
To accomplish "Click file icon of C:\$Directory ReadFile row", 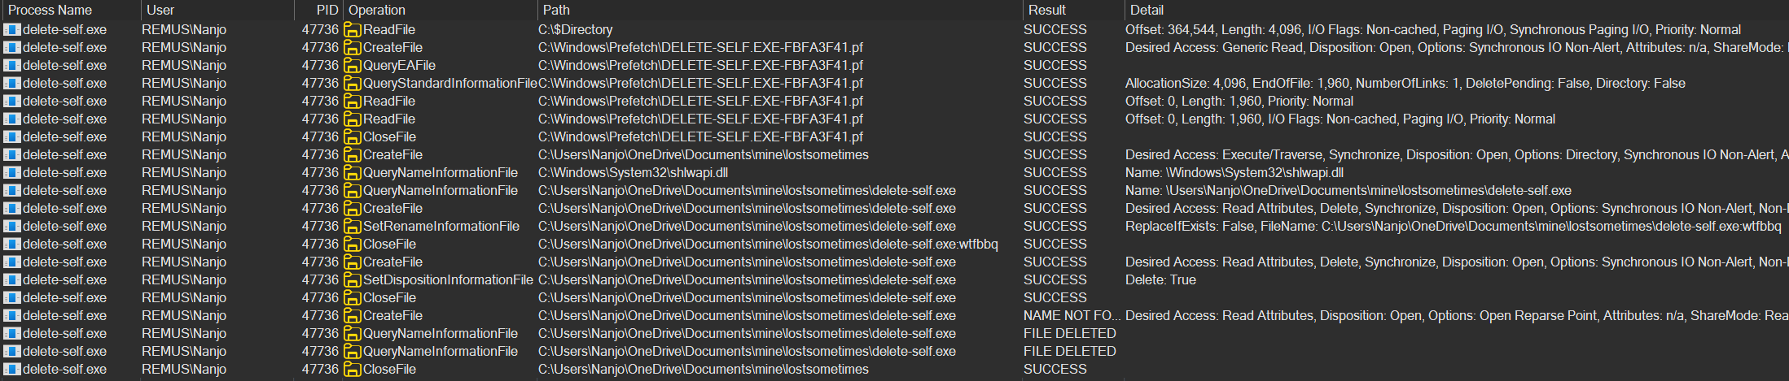I will coord(352,29).
